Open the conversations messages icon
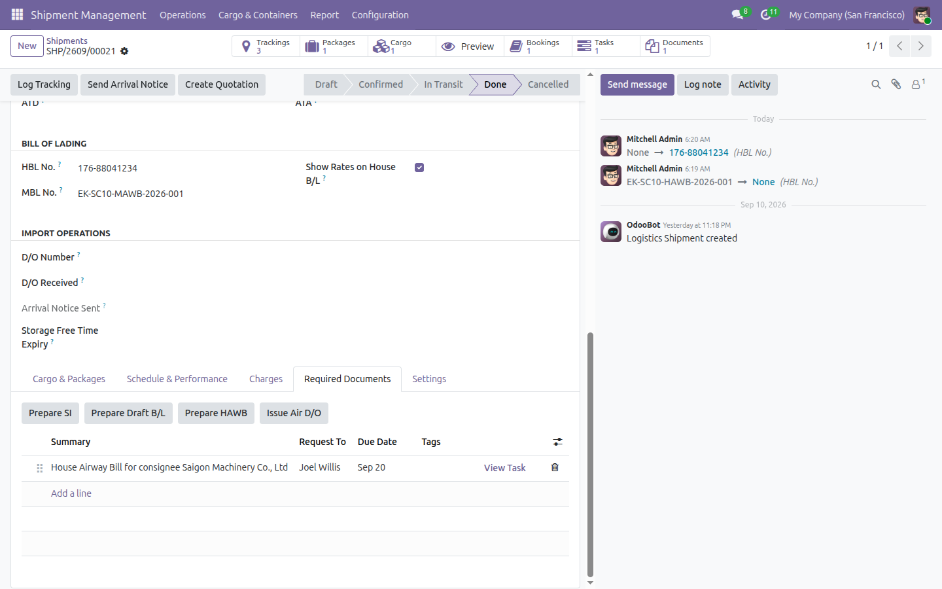The height and width of the screenshot is (589, 942). tap(738, 14)
